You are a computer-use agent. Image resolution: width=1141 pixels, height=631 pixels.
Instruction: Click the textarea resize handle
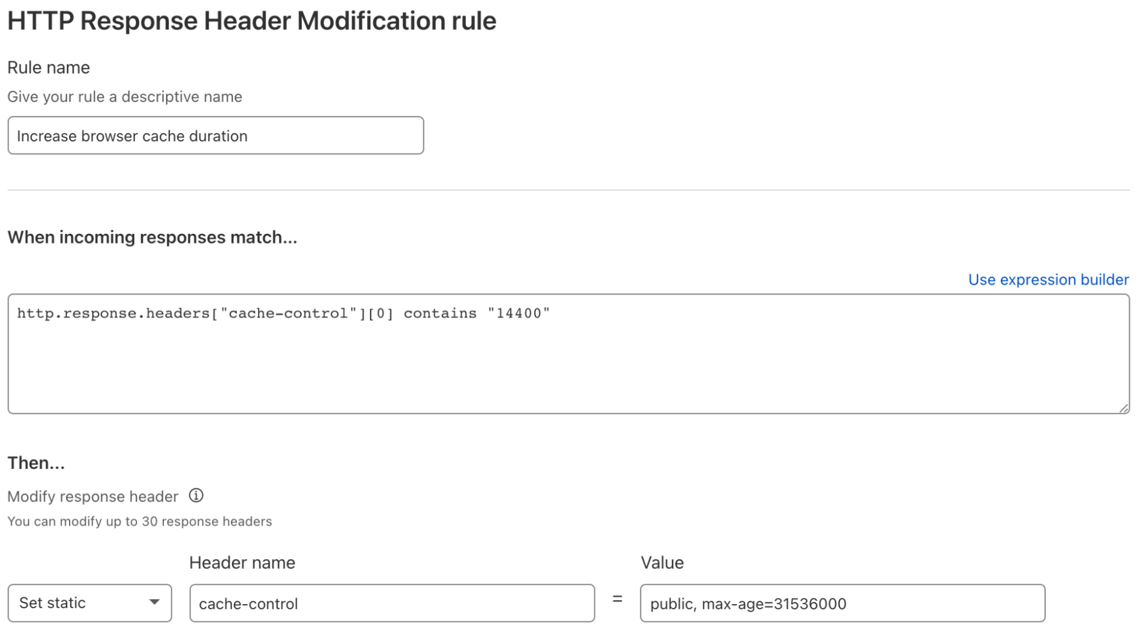[x=1123, y=407]
